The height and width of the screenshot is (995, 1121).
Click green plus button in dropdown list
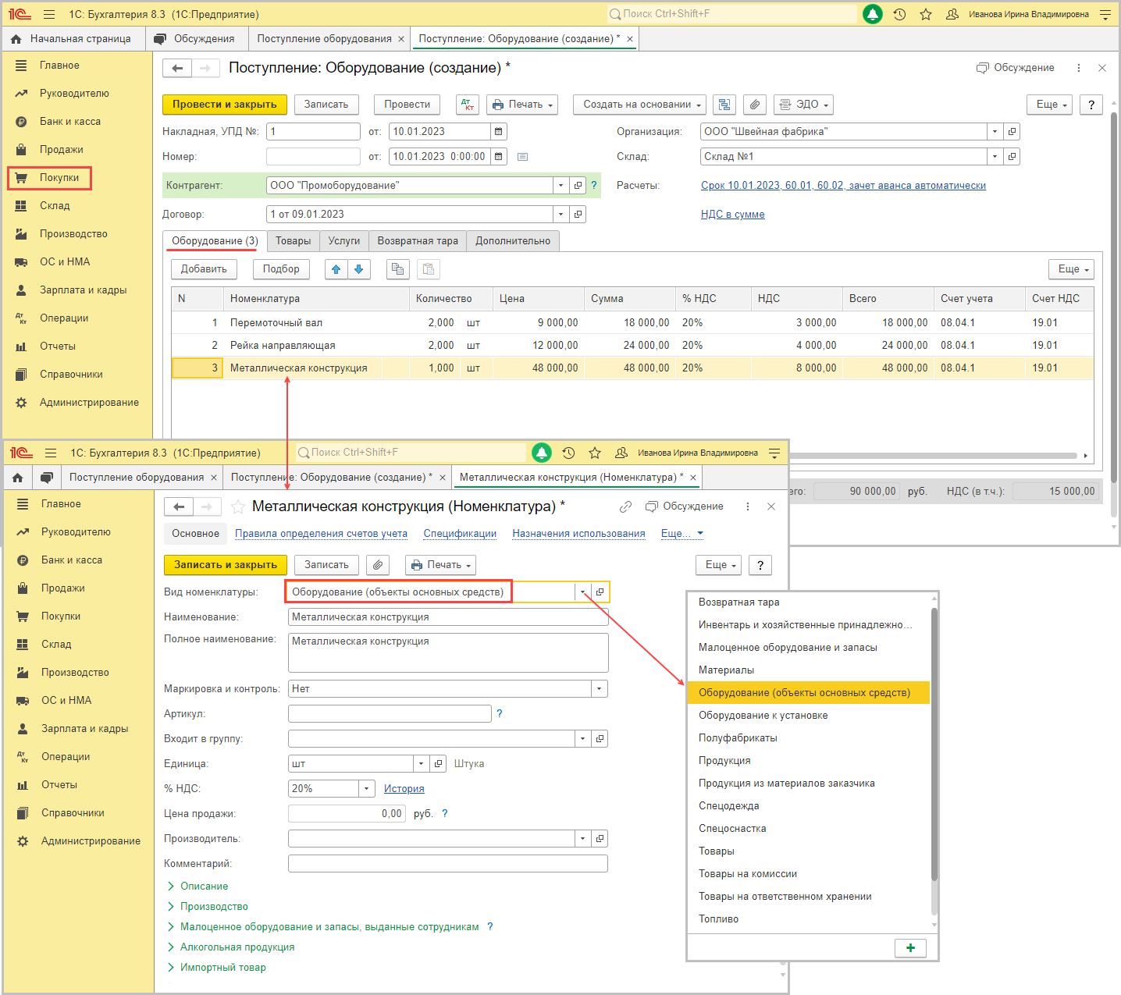tap(910, 947)
